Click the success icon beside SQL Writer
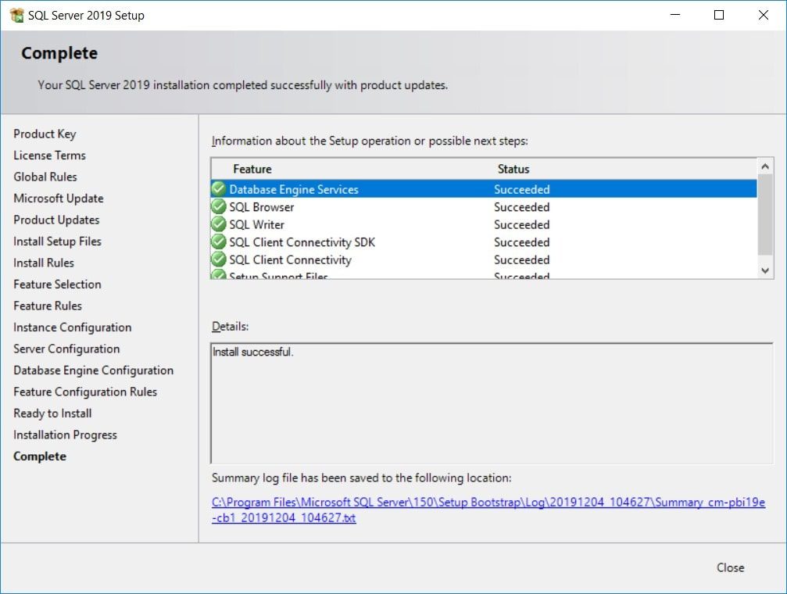The image size is (787, 594). (x=218, y=224)
